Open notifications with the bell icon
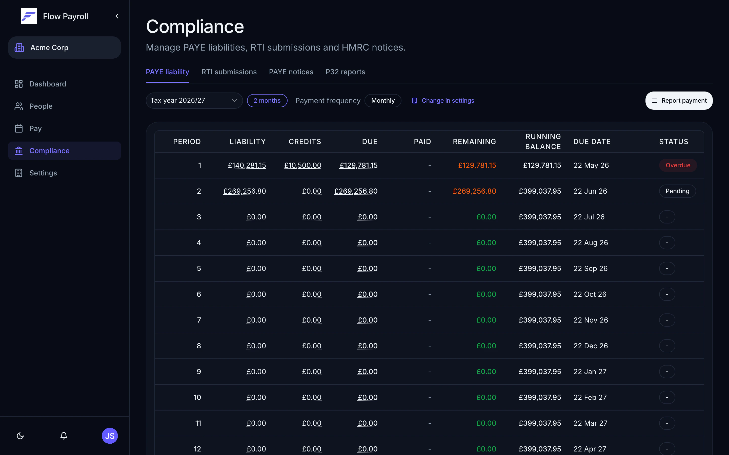The image size is (729, 455). pyautogui.click(x=64, y=436)
